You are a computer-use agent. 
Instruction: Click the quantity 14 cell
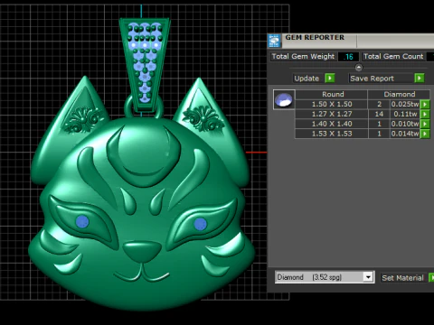[379, 114]
